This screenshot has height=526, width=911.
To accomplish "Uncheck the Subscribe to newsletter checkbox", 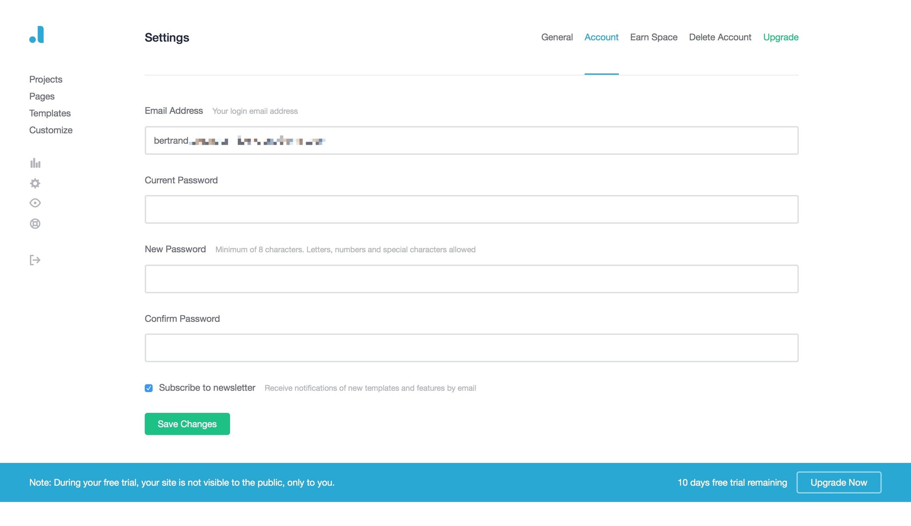I will (149, 388).
